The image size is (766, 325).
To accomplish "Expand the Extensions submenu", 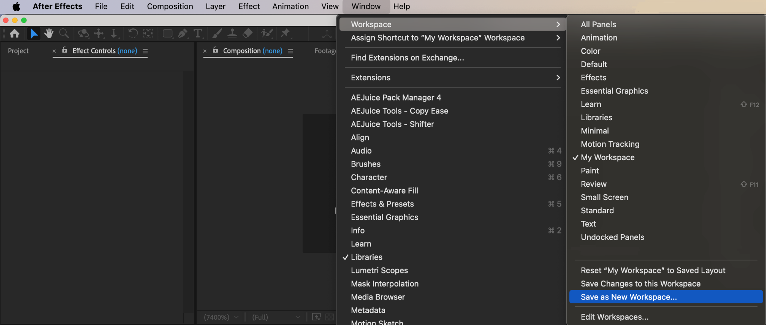I will click(x=452, y=78).
